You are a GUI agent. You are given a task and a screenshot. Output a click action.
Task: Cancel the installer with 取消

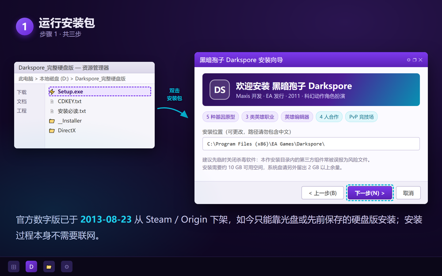(x=408, y=193)
